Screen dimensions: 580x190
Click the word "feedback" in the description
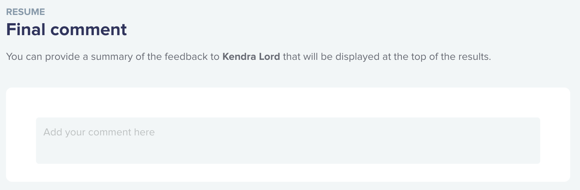pos(190,57)
